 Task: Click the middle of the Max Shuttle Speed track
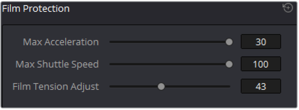point(170,64)
